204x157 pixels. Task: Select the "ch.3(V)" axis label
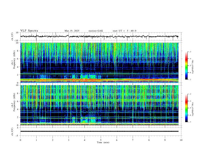click(12, 132)
